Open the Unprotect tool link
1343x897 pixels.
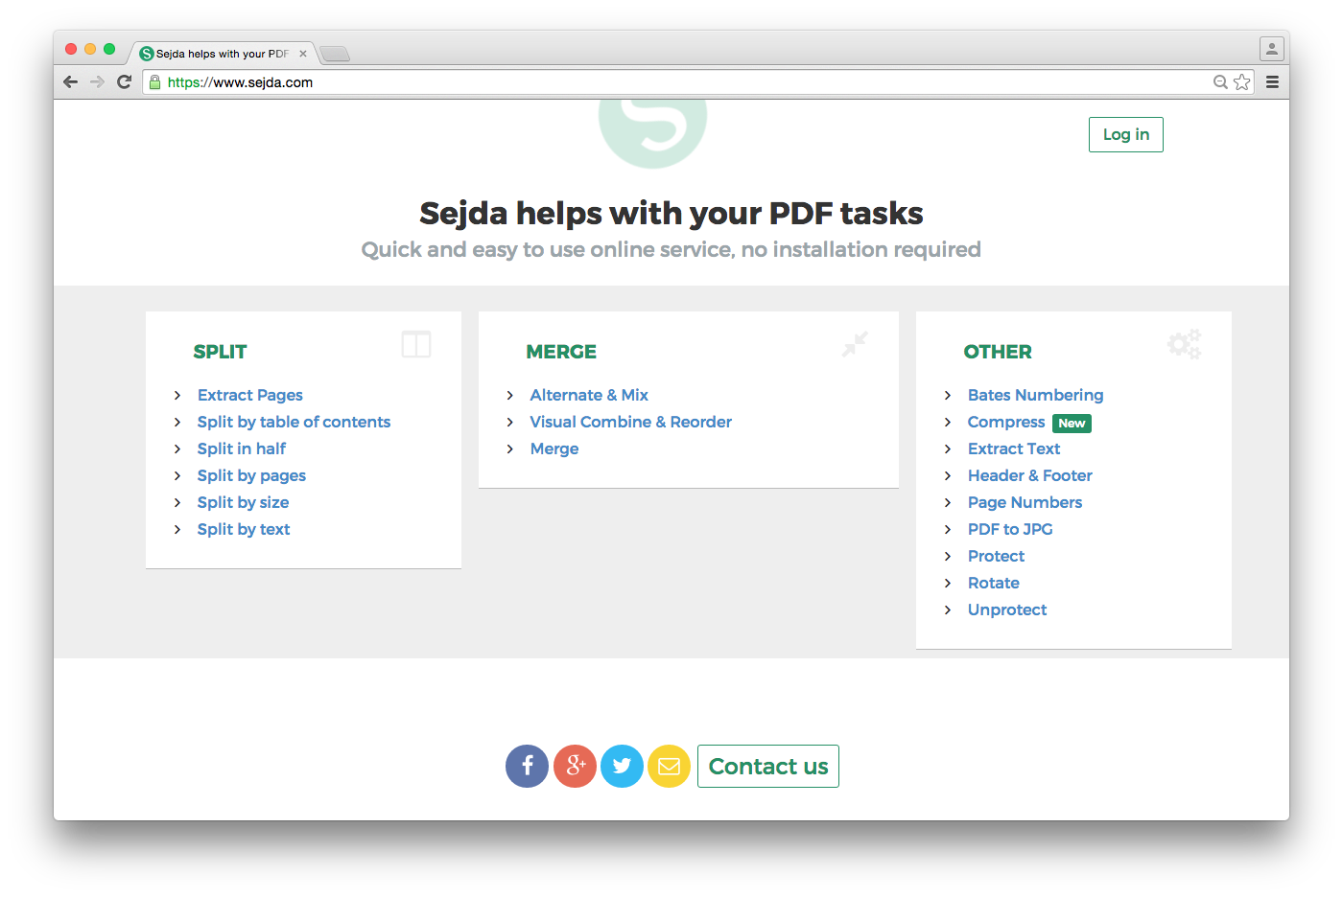coord(1007,609)
